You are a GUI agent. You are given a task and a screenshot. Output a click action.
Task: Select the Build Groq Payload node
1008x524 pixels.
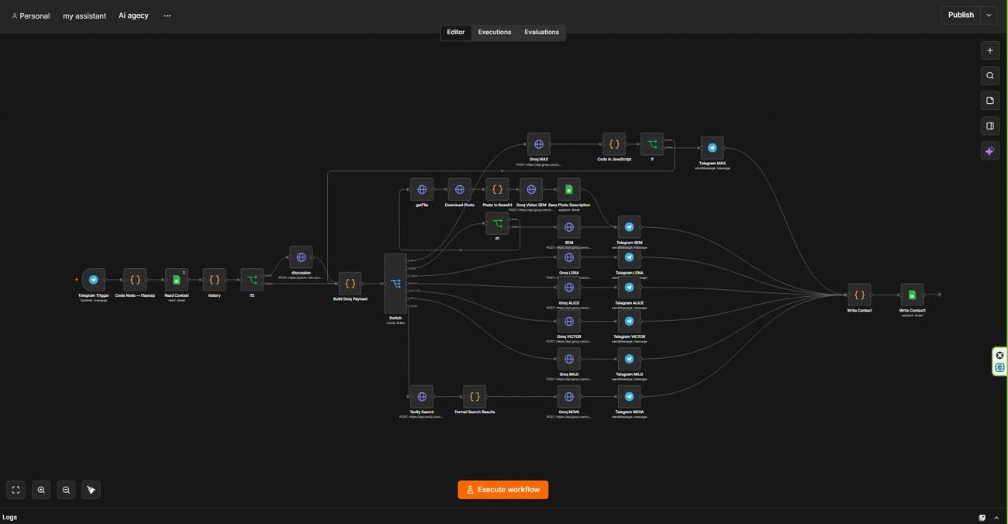(x=350, y=284)
